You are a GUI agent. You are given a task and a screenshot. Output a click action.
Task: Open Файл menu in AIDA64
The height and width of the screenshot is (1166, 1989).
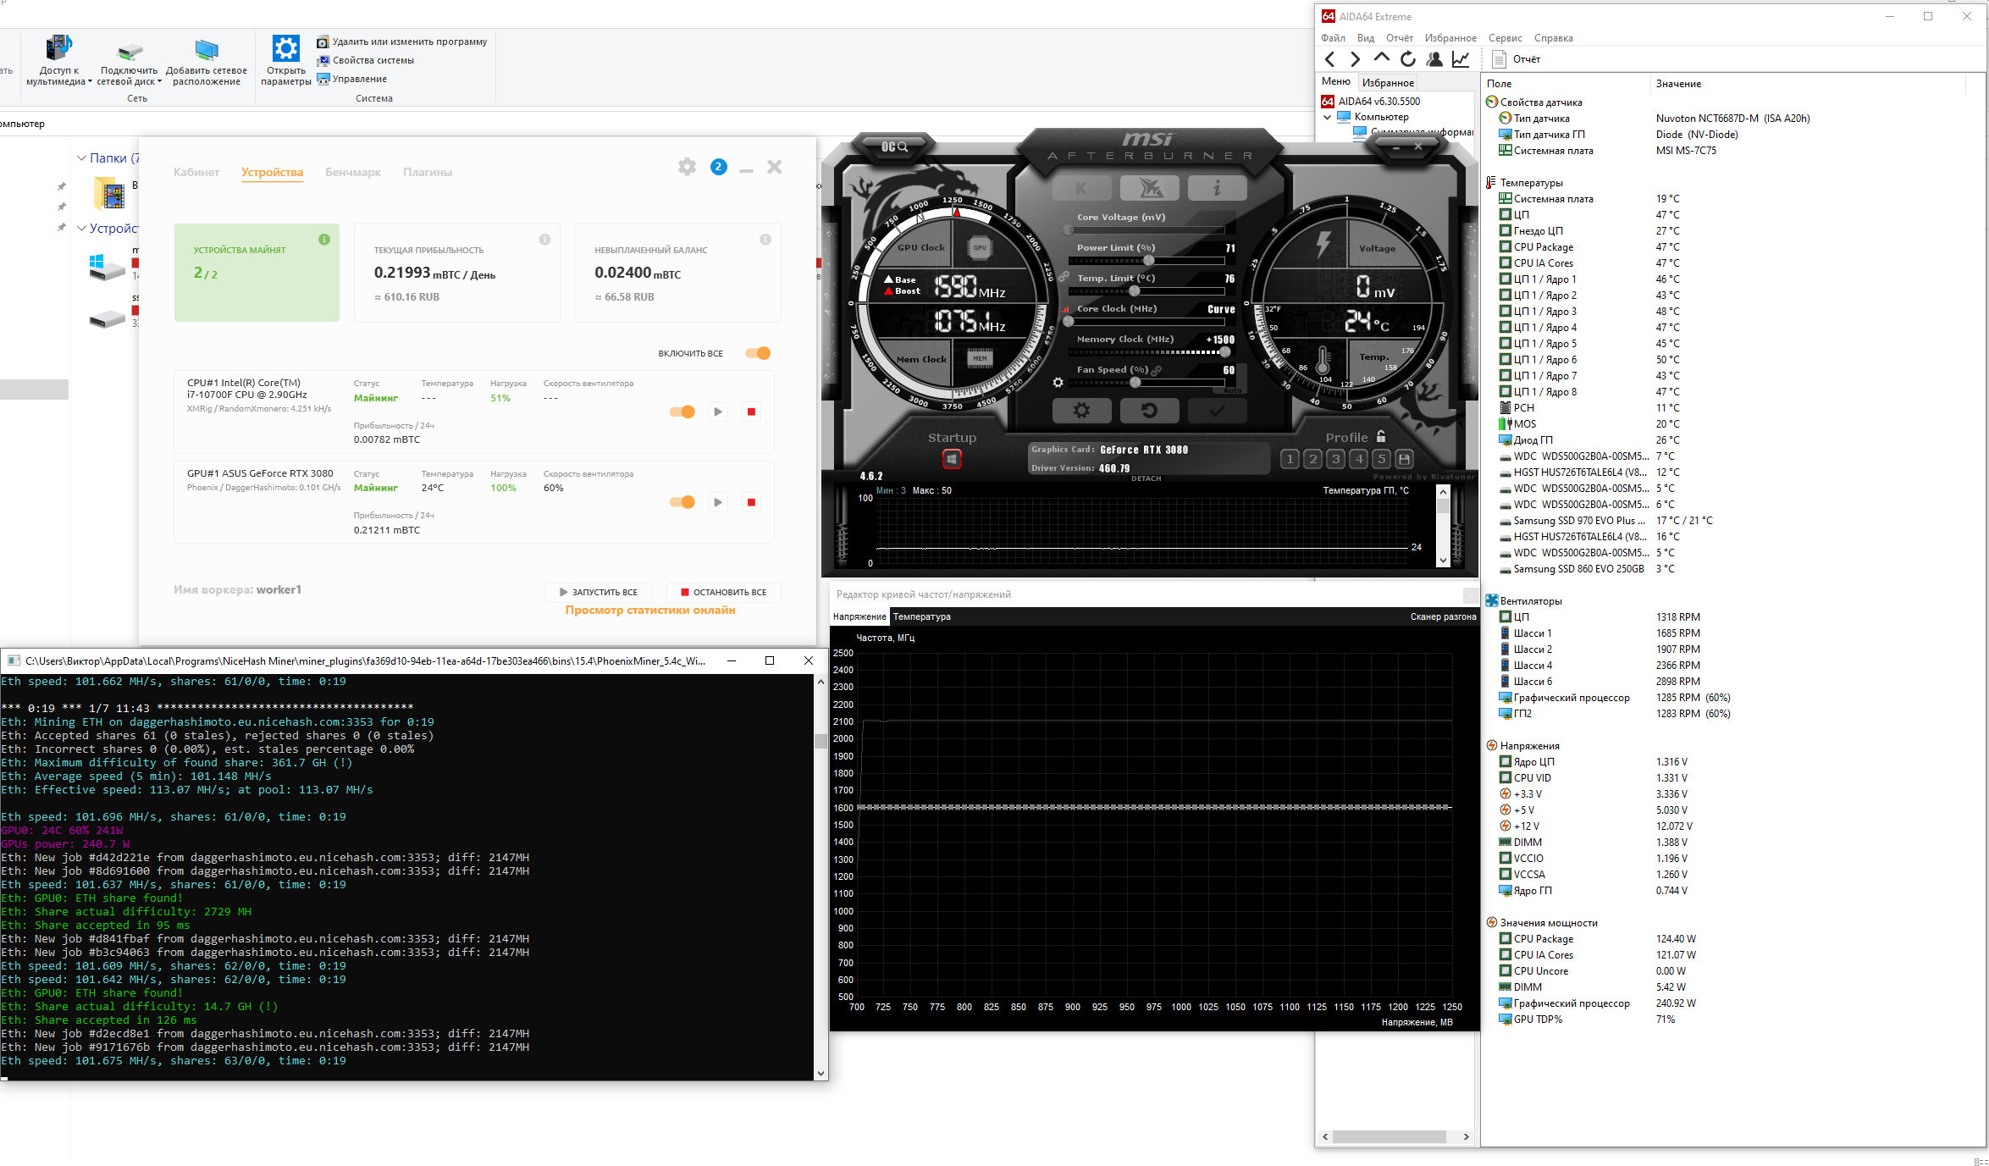(x=1333, y=38)
